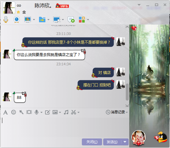Record a voice message microphone
170x148 pixels.
(36, 112)
